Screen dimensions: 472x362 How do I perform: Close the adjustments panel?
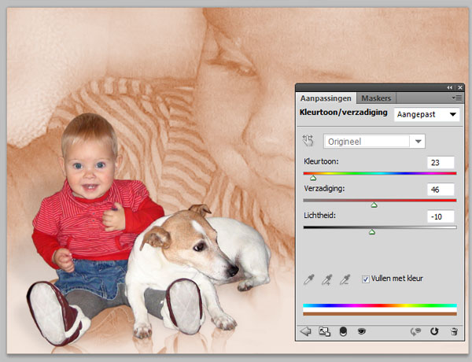(x=460, y=87)
